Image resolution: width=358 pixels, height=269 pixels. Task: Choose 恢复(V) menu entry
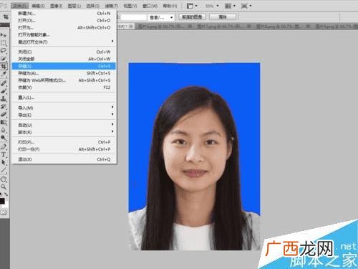pyautogui.click(x=64, y=88)
